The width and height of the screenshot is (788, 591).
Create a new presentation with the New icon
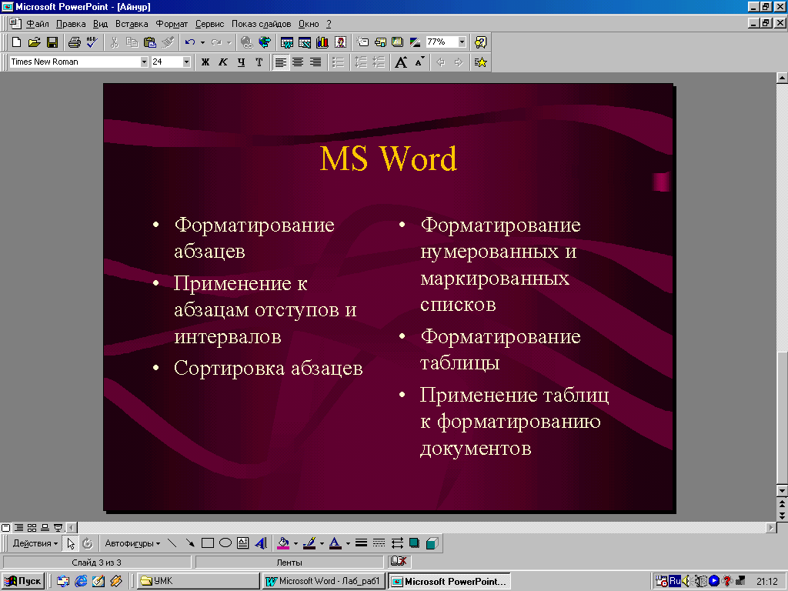click(16, 42)
